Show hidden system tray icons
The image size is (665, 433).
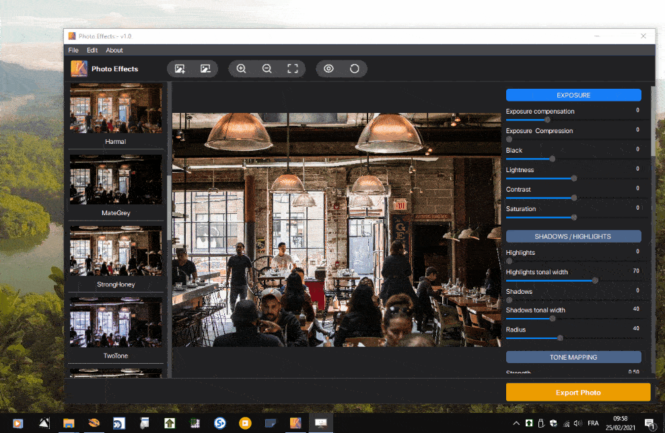pyautogui.click(x=516, y=423)
